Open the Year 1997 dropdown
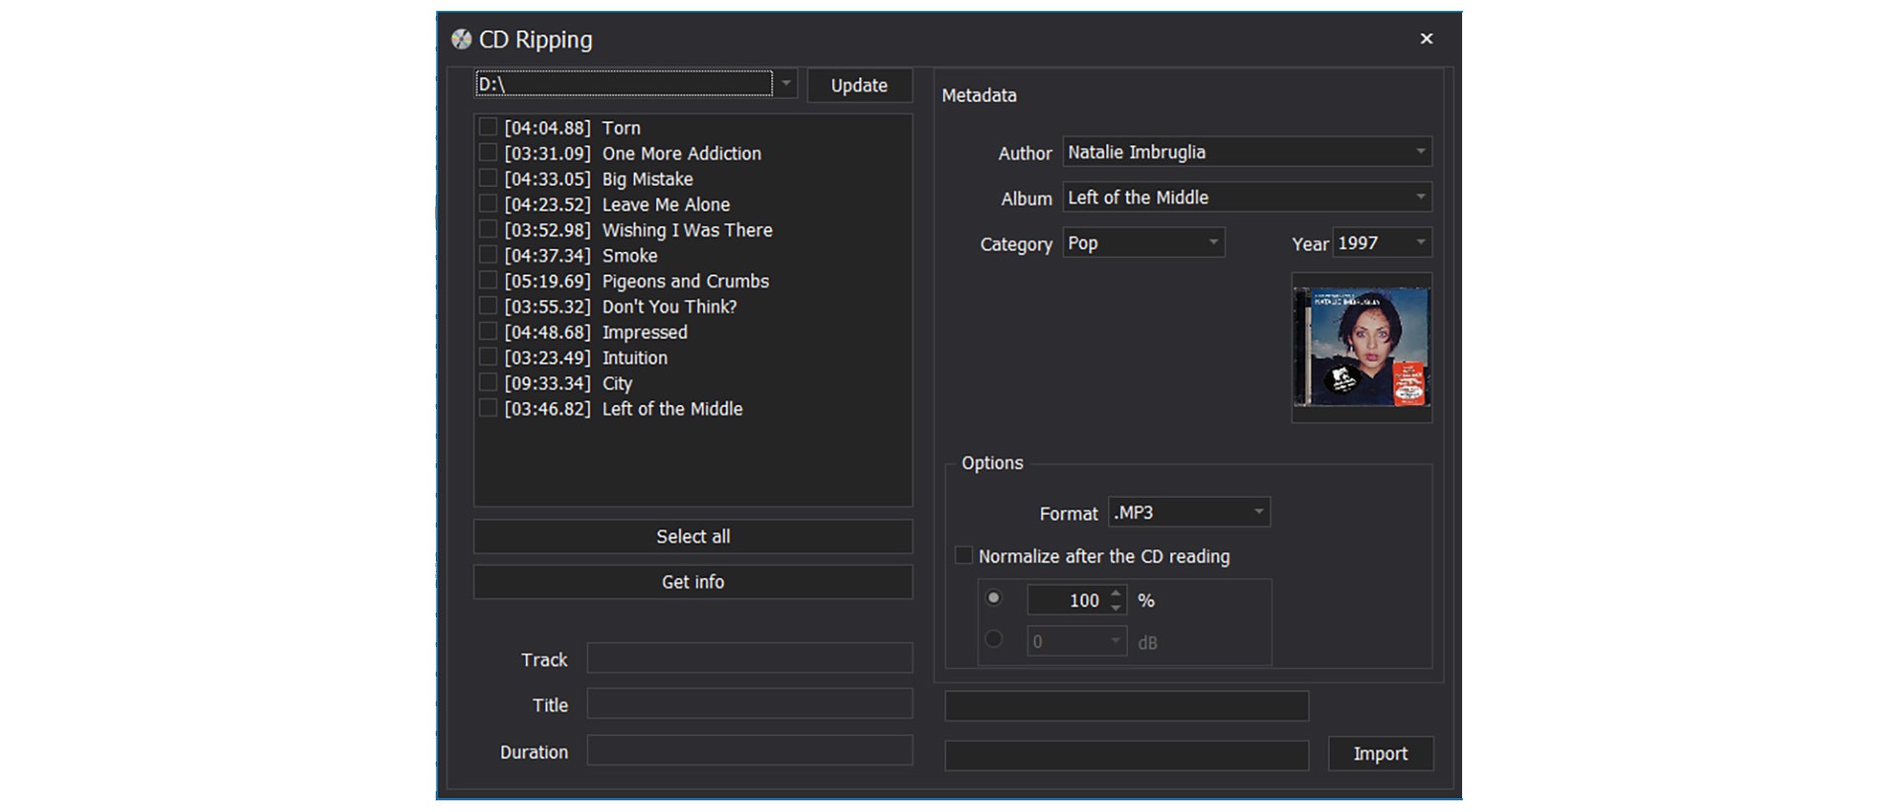This screenshot has height=812, width=1898. (1421, 243)
